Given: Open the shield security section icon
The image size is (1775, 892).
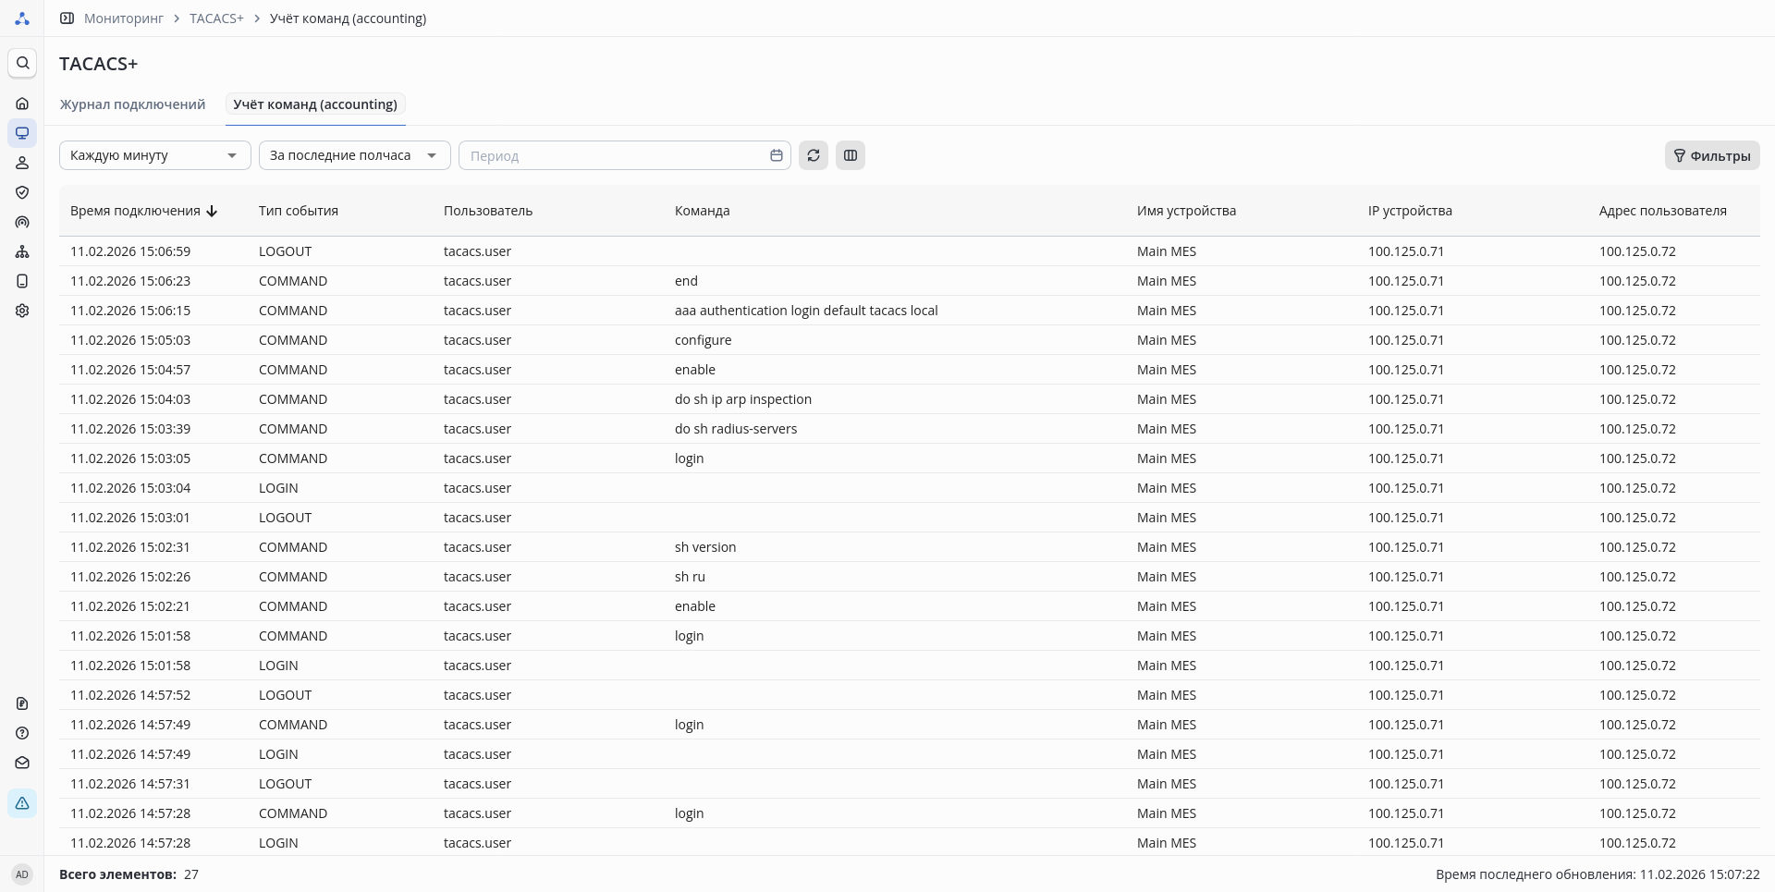Looking at the screenshot, I should [22, 192].
